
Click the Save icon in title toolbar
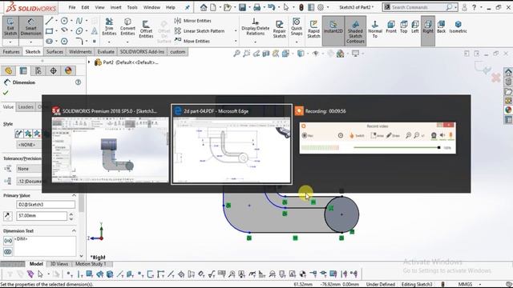click(x=242, y=7)
